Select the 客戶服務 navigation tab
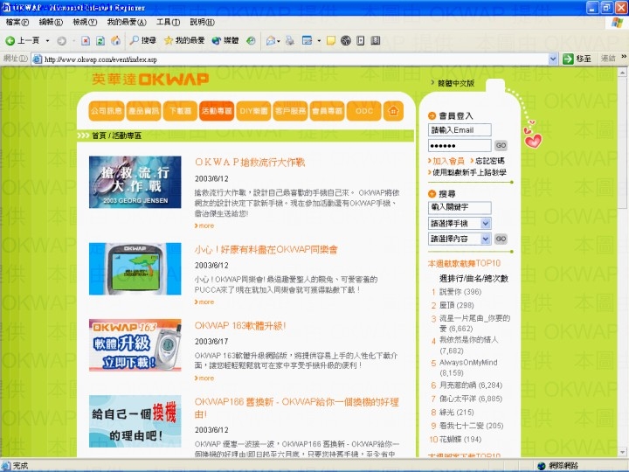Image resolution: width=629 pixels, height=472 pixels. tap(290, 111)
